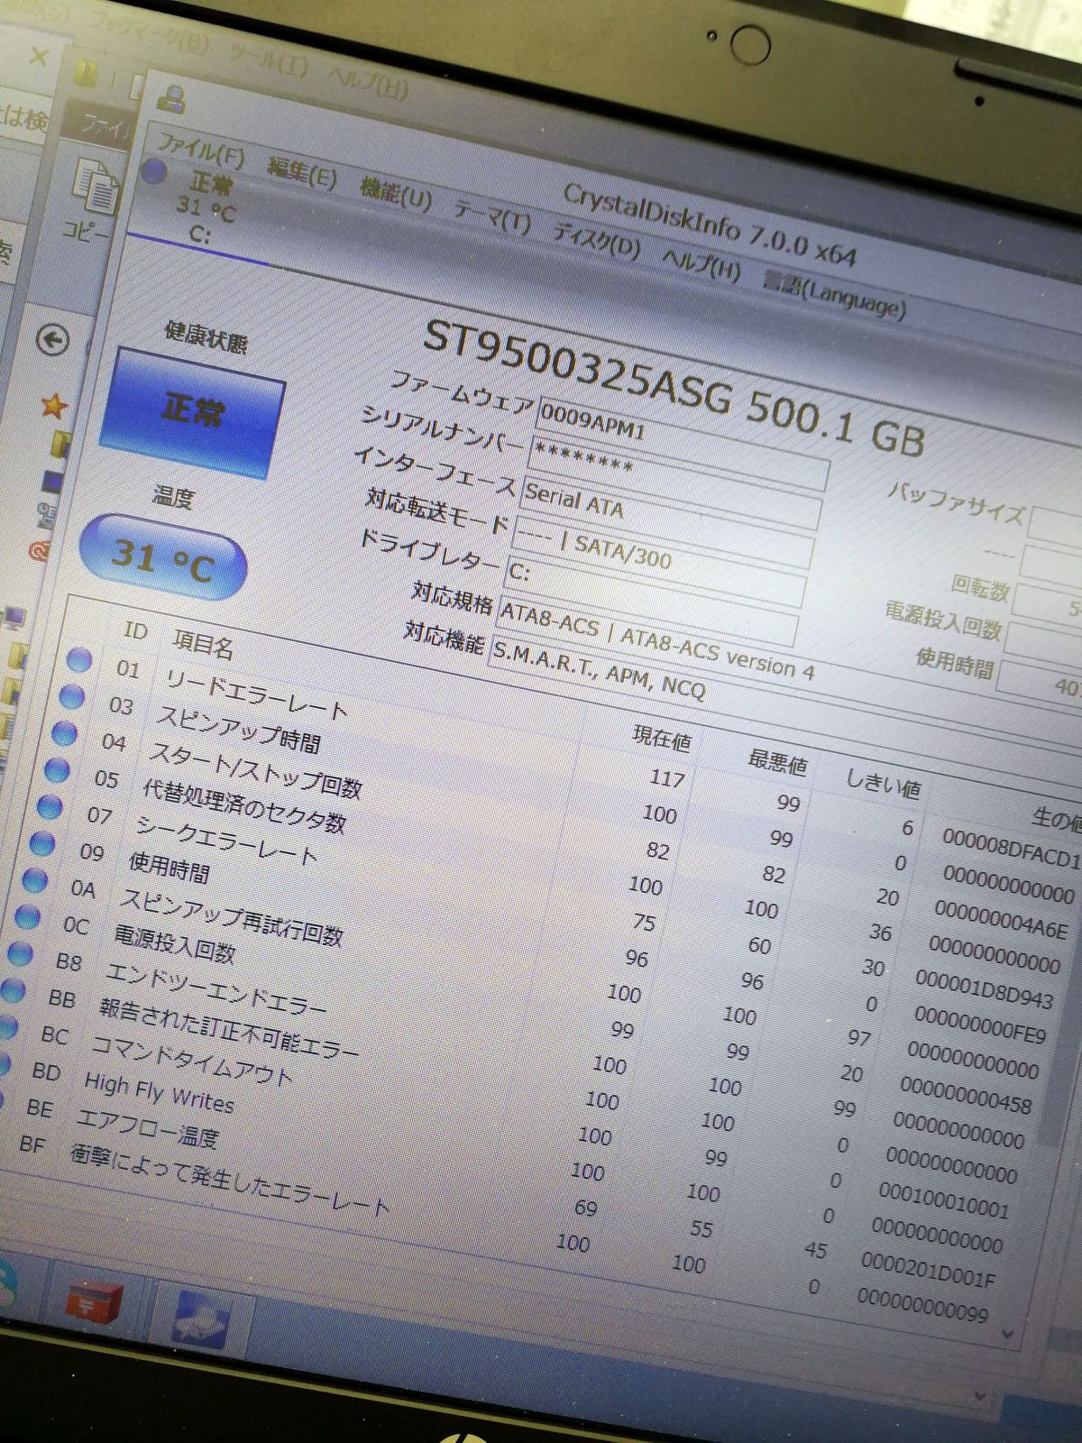Click the ST9500325ASG 500.1 GB drive title
This screenshot has height=1443, width=1082.
pos(674,388)
